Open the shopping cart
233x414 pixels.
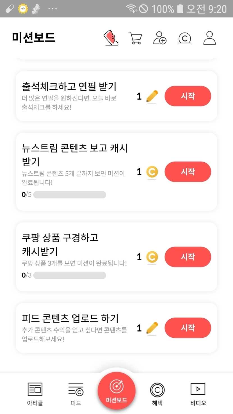pyautogui.click(x=135, y=38)
